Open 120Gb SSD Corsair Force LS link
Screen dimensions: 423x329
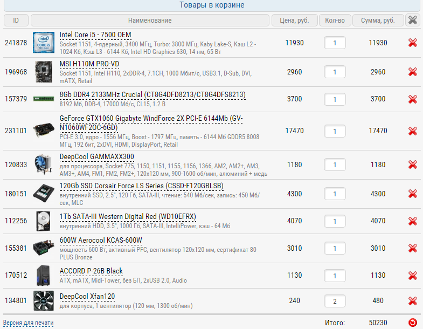[x=141, y=186]
